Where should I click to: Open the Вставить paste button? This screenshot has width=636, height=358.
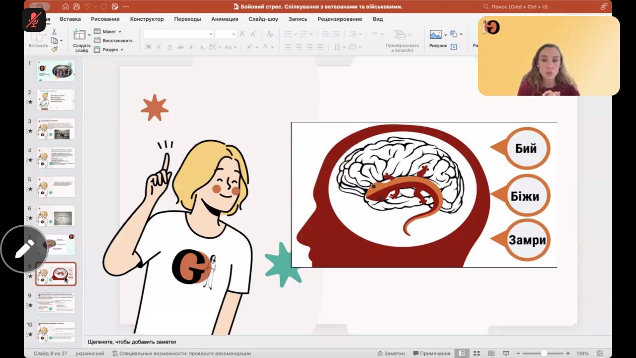[x=38, y=40]
